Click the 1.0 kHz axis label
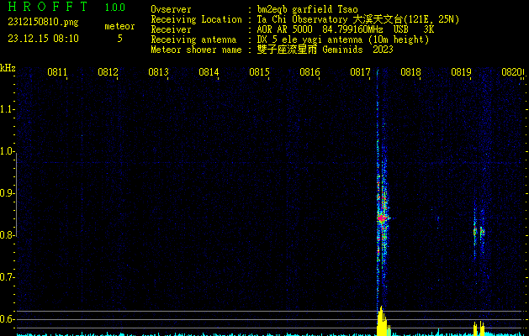The height and width of the screenshot is (336, 529). [8, 152]
